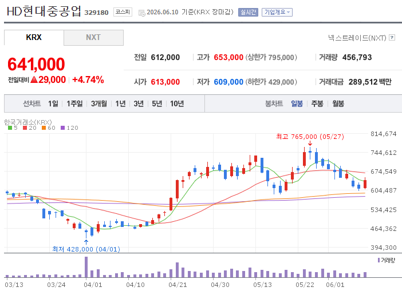
Task: Select the 10년 line chart period
Action: (x=177, y=103)
